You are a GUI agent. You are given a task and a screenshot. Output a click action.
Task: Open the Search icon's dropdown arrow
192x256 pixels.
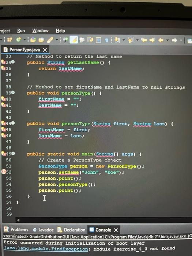[56, 39]
